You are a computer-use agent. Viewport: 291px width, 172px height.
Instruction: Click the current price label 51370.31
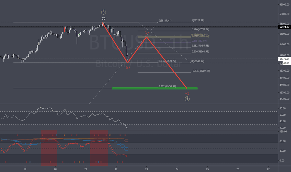point(284,59)
